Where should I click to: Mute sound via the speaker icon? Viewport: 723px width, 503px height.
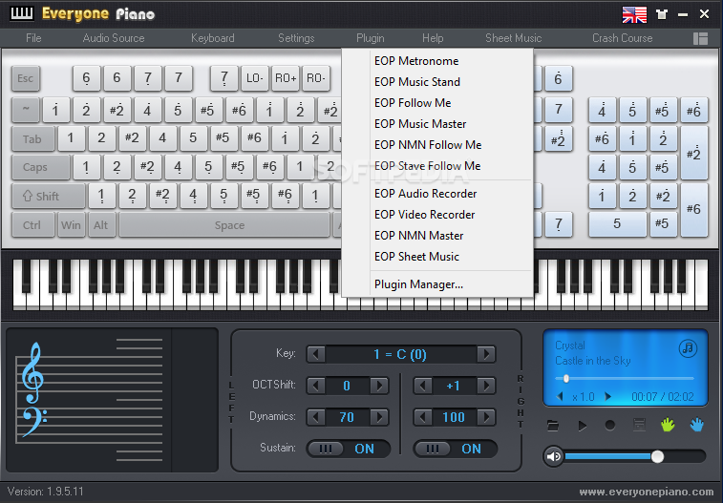(x=553, y=456)
